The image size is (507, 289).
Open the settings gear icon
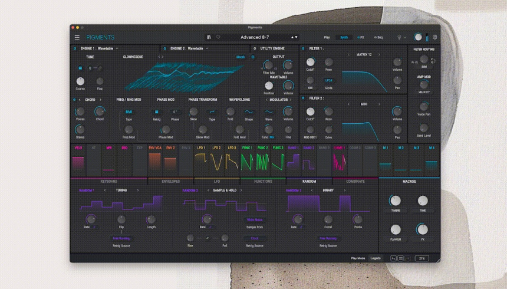point(435,37)
